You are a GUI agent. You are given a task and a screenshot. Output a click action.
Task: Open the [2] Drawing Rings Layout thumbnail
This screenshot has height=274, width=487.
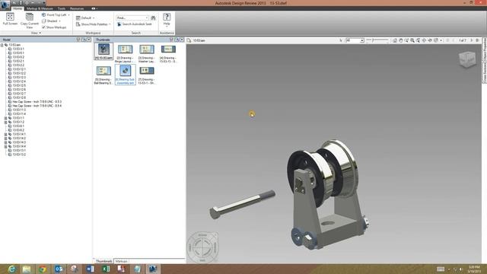coord(125,54)
